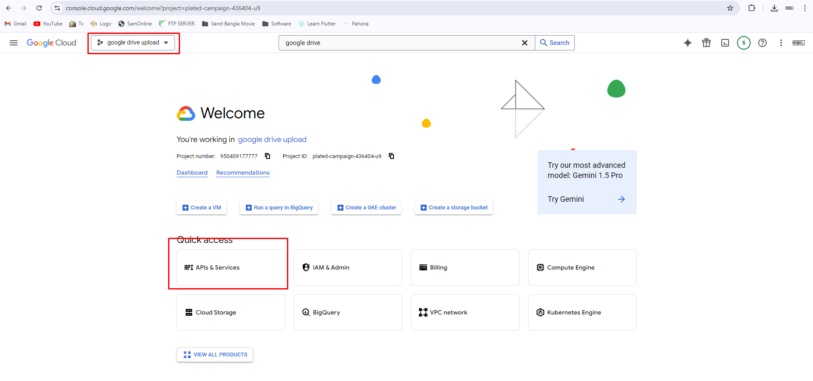Open Learn Flutter bookmark
This screenshot has height=381, width=813.
click(317, 24)
